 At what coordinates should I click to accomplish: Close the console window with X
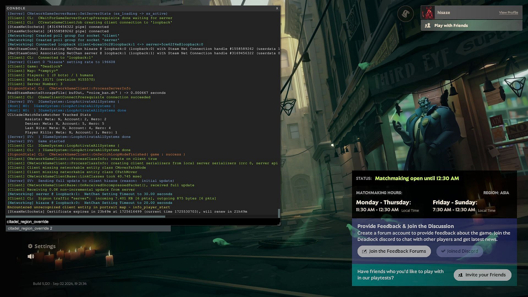pyautogui.click(x=277, y=8)
